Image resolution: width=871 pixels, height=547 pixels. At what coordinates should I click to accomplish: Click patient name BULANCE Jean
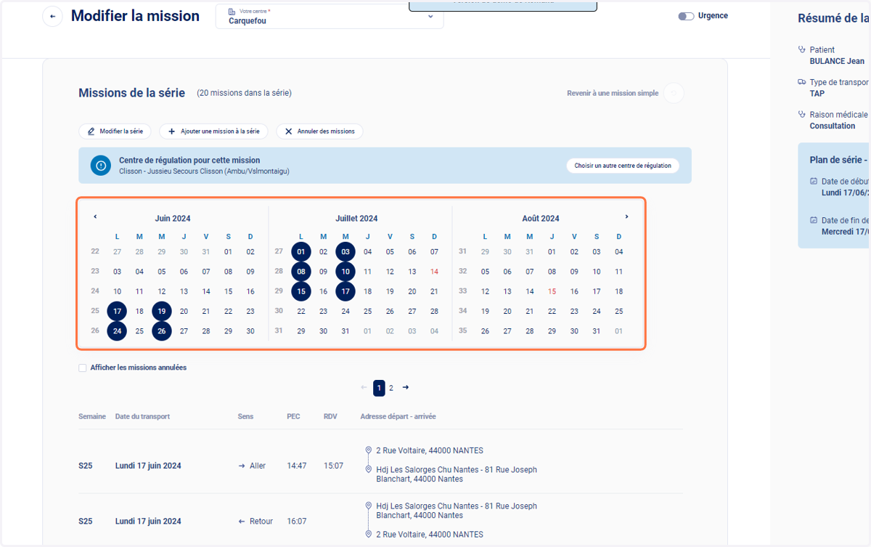[837, 62]
